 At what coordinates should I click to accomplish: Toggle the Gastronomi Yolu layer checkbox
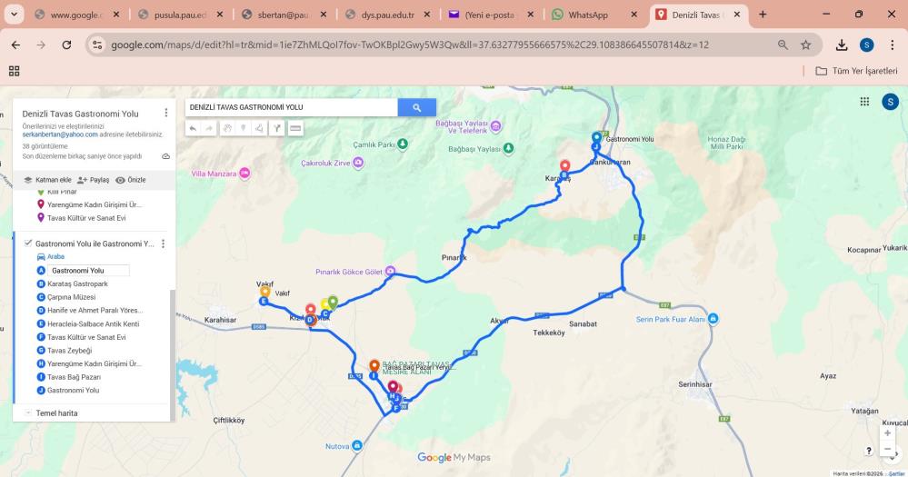click(x=28, y=243)
